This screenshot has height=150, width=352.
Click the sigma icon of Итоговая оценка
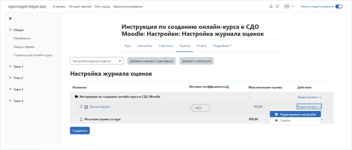click(82, 120)
